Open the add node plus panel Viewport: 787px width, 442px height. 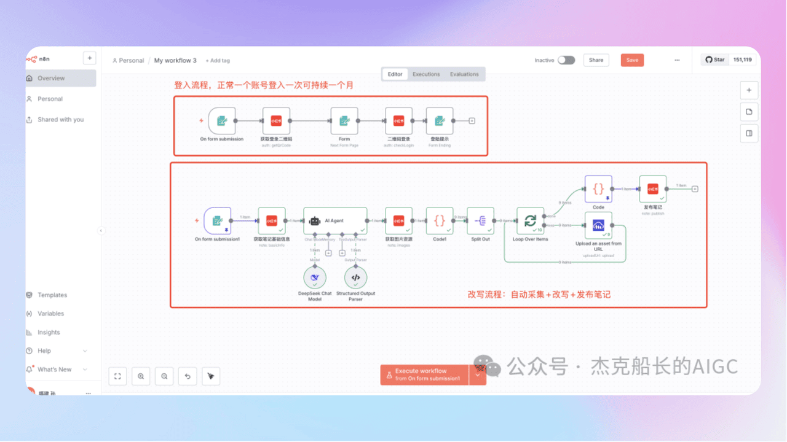[749, 90]
